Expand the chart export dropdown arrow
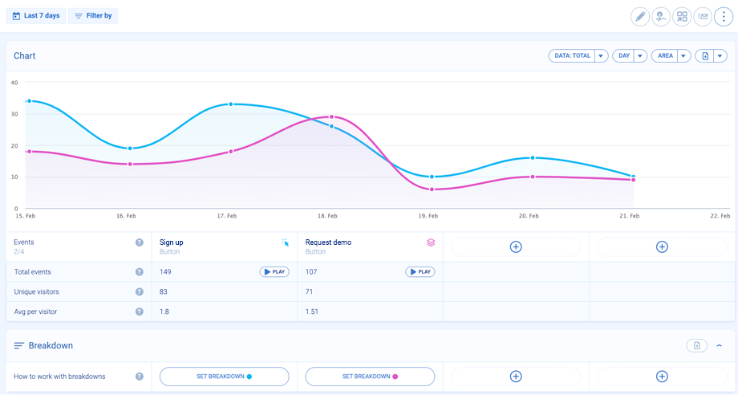The width and height of the screenshot is (738, 395). [720, 55]
